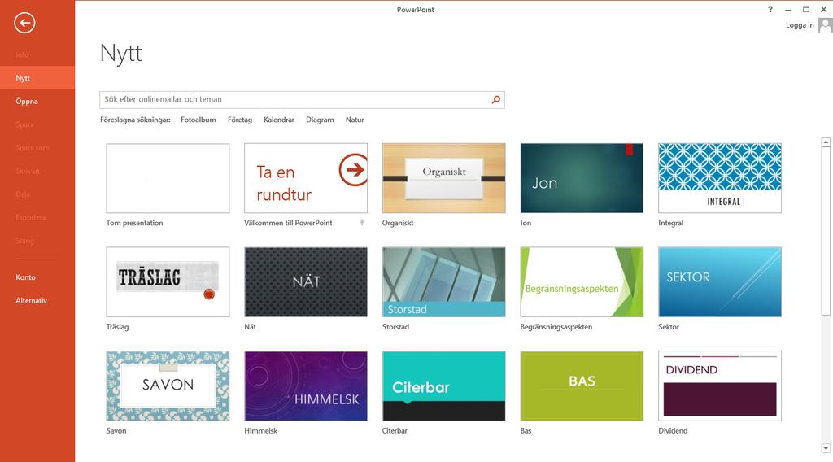Click the Diagram suggested search
This screenshot has height=462, width=833.
tap(320, 120)
